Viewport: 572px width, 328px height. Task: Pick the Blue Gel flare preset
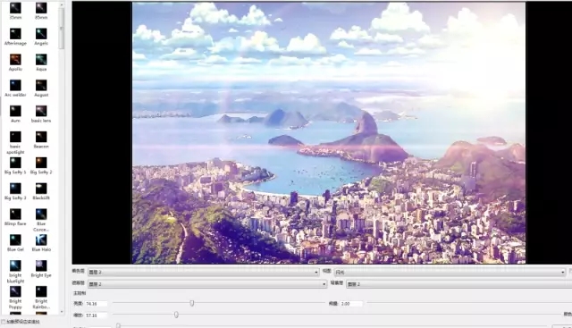pyautogui.click(x=15, y=243)
